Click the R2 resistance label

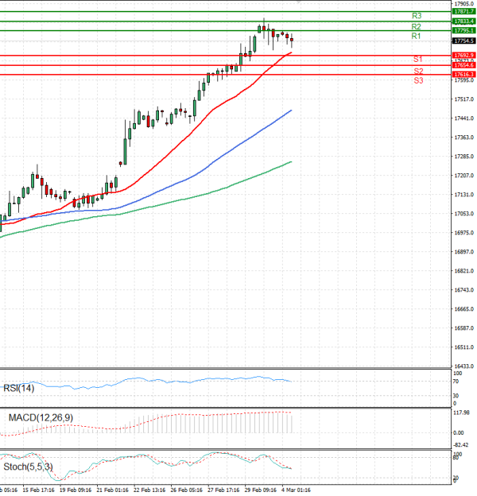tap(417, 26)
